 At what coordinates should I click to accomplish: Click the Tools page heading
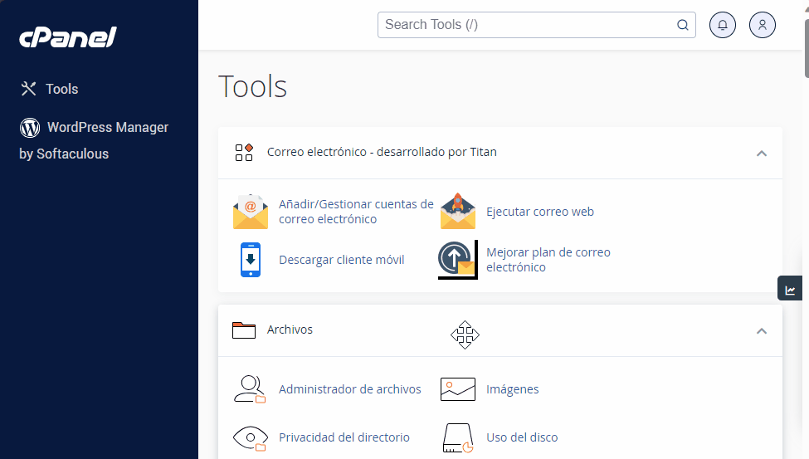pos(253,86)
